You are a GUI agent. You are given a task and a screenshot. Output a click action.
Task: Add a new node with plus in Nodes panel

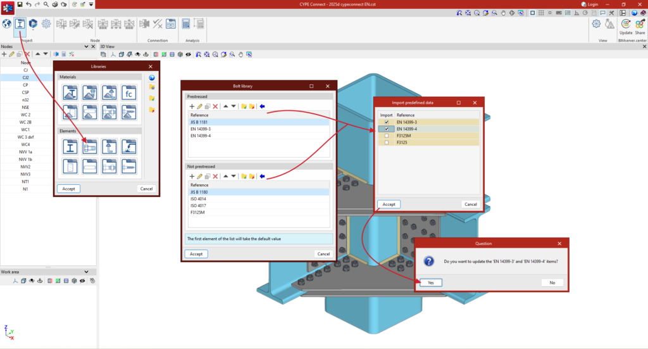[4, 54]
